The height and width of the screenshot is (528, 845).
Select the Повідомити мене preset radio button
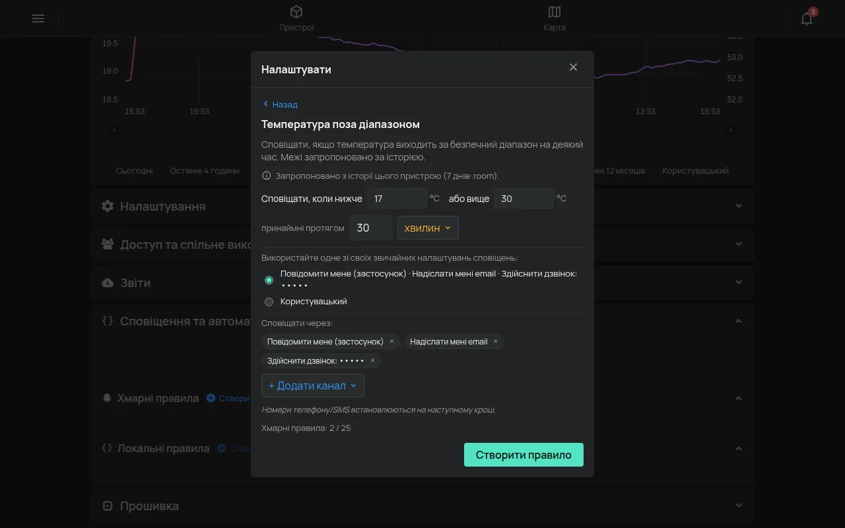269,280
